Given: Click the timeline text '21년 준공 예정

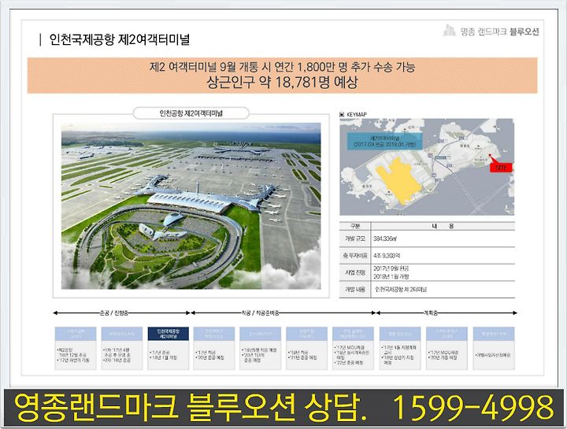Looking at the screenshot, I should (303, 357).
